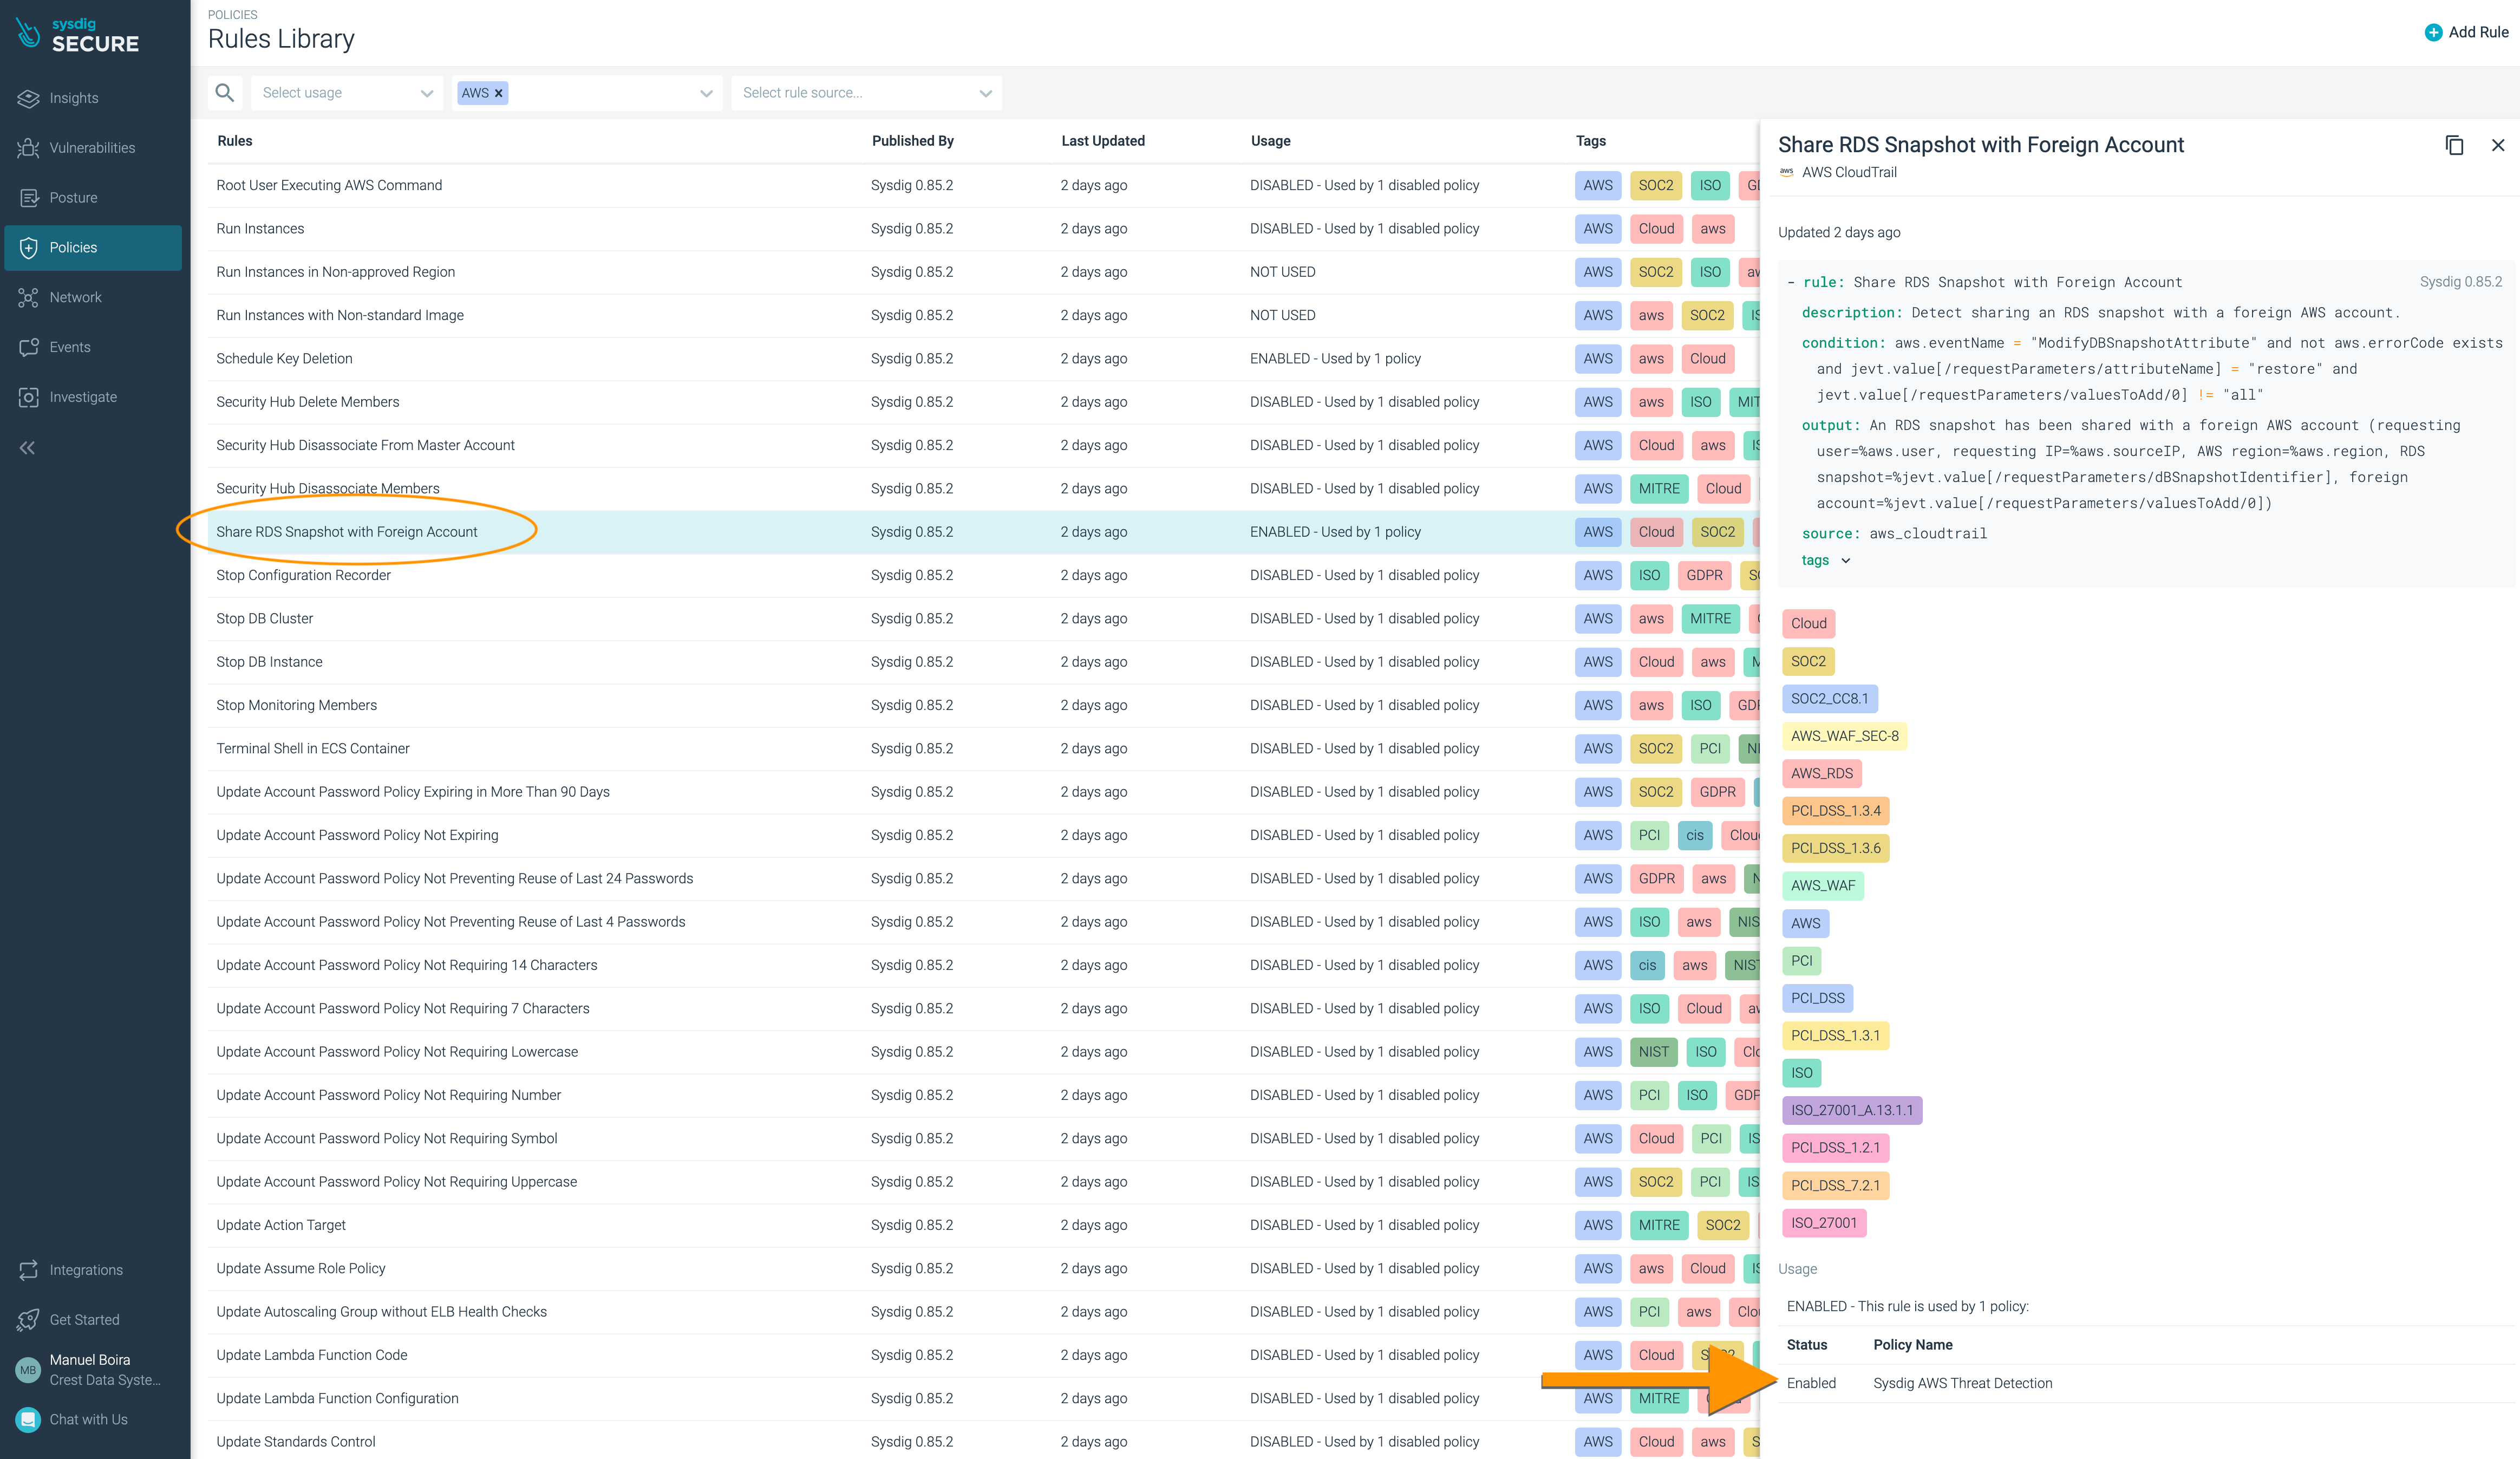This screenshot has height=1459, width=2520.
Task: Click the cis tag in Update Account Password Policy Not Expiring row
Action: tap(1694, 835)
